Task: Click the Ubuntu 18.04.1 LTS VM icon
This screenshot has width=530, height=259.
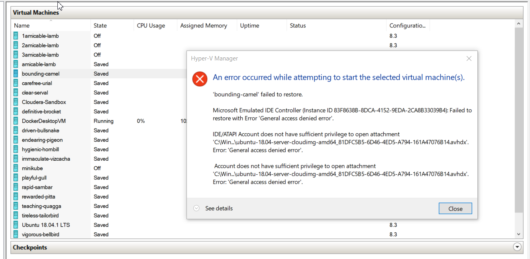Action: 16,225
